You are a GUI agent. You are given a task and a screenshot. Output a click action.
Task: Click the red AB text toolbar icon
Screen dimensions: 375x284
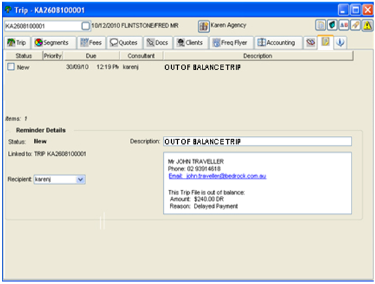pyautogui.click(x=344, y=25)
